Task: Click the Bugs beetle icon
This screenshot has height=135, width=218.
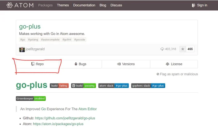Action: (76, 64)
